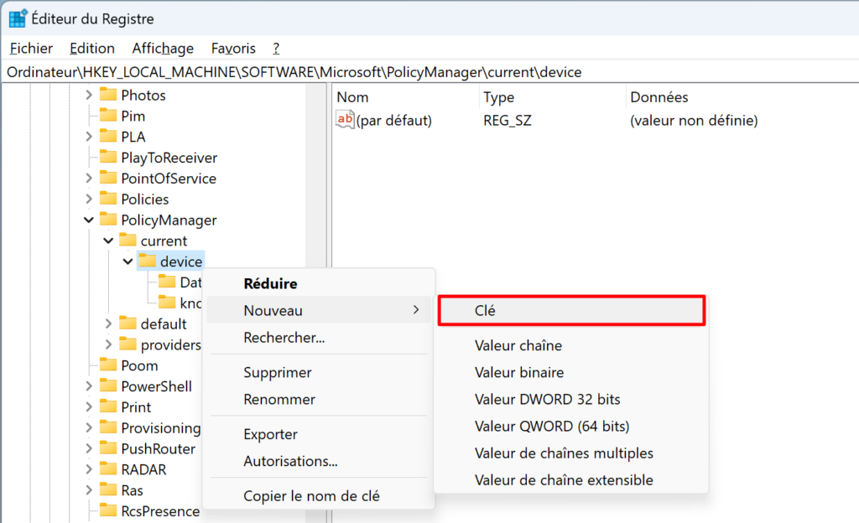Viewport: 859px width, 523px height.
Task: Click the Données column header
Action: pyautogui.click(x=742, y=97)
